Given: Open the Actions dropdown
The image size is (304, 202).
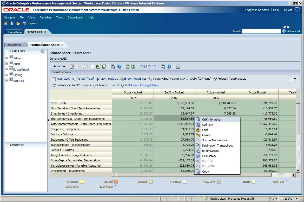Looking at the screenshot, I should 59,66.
